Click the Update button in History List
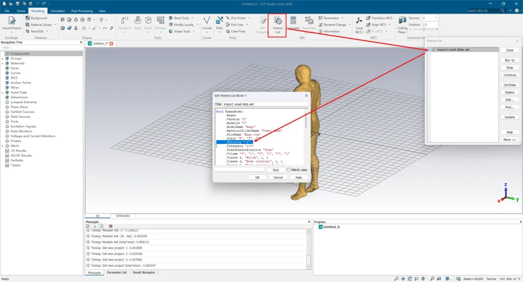The image size is (523, 282). pos(509,117)
